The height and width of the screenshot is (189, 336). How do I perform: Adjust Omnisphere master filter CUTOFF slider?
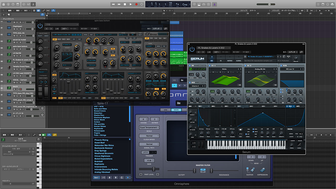point(195,171)
